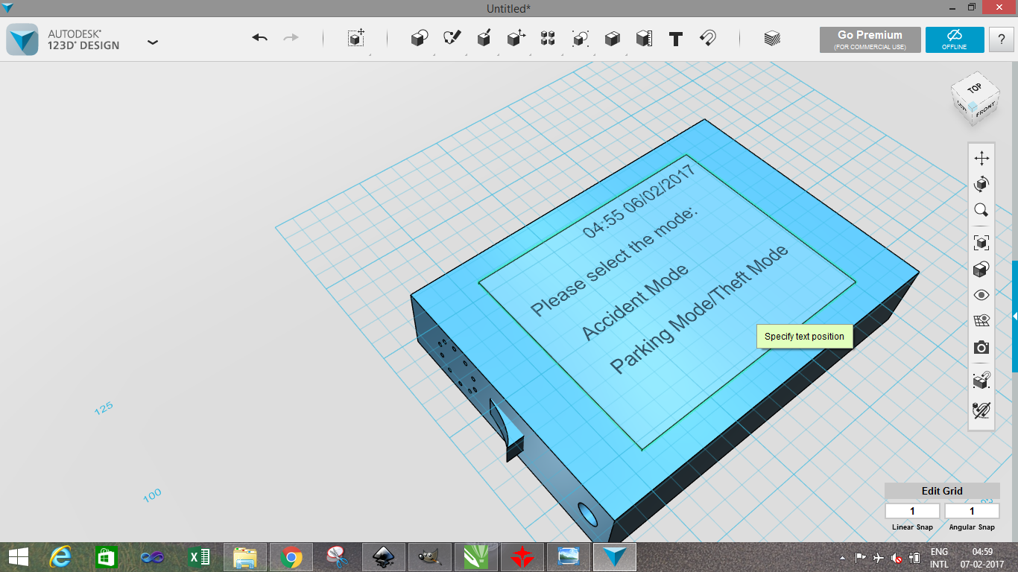Image resolution: width=1018 pixels, height=572 pixels.
Task: Click the Angular Snap value field
Action: [972, 511]
